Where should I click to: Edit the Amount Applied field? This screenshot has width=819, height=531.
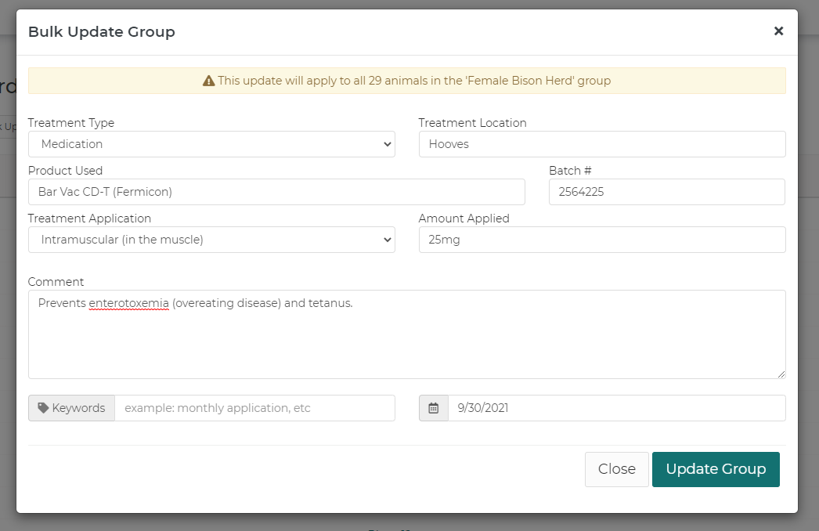pos(601,240)
